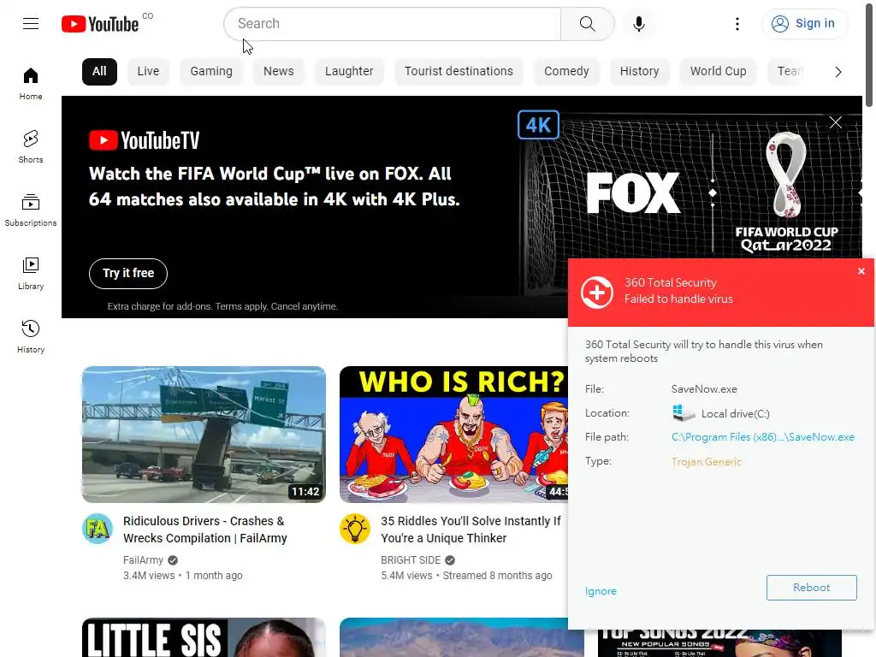Select the All filter chip
The height and width of the screenshot is (657, 876).
[99, 72]
